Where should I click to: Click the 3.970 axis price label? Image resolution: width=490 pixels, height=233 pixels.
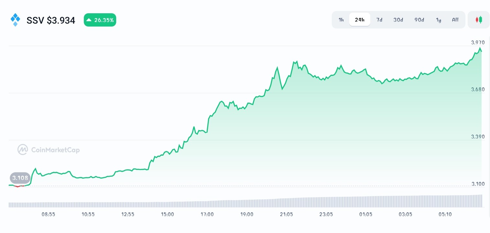click(478, 42)
